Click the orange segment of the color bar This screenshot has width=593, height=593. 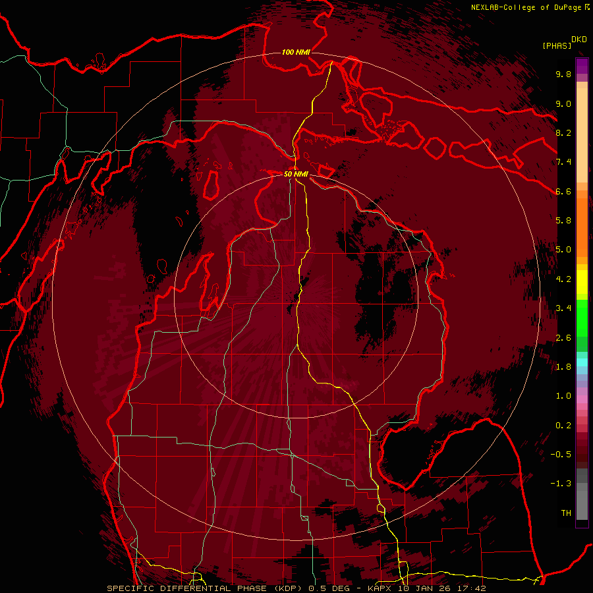point(582,227)
